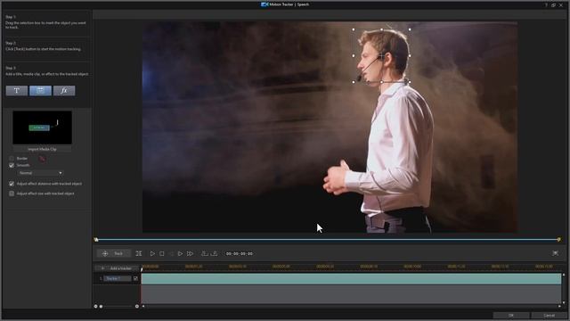Select the Tracker 1 name field
This screenshot has height=321, width=570.
(118, 278)
